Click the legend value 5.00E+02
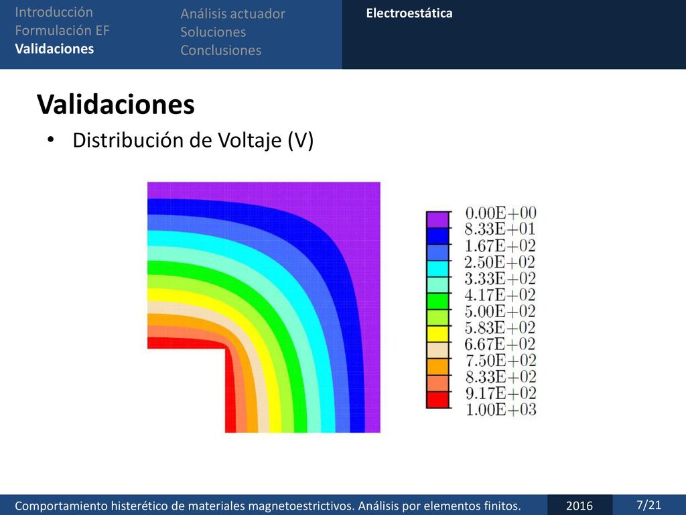The height and width of the screenshot is (515, 686). click(x=500, y=311)
